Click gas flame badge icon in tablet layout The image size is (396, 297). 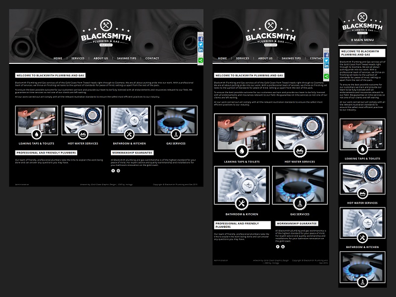click(x=299, y=203)
